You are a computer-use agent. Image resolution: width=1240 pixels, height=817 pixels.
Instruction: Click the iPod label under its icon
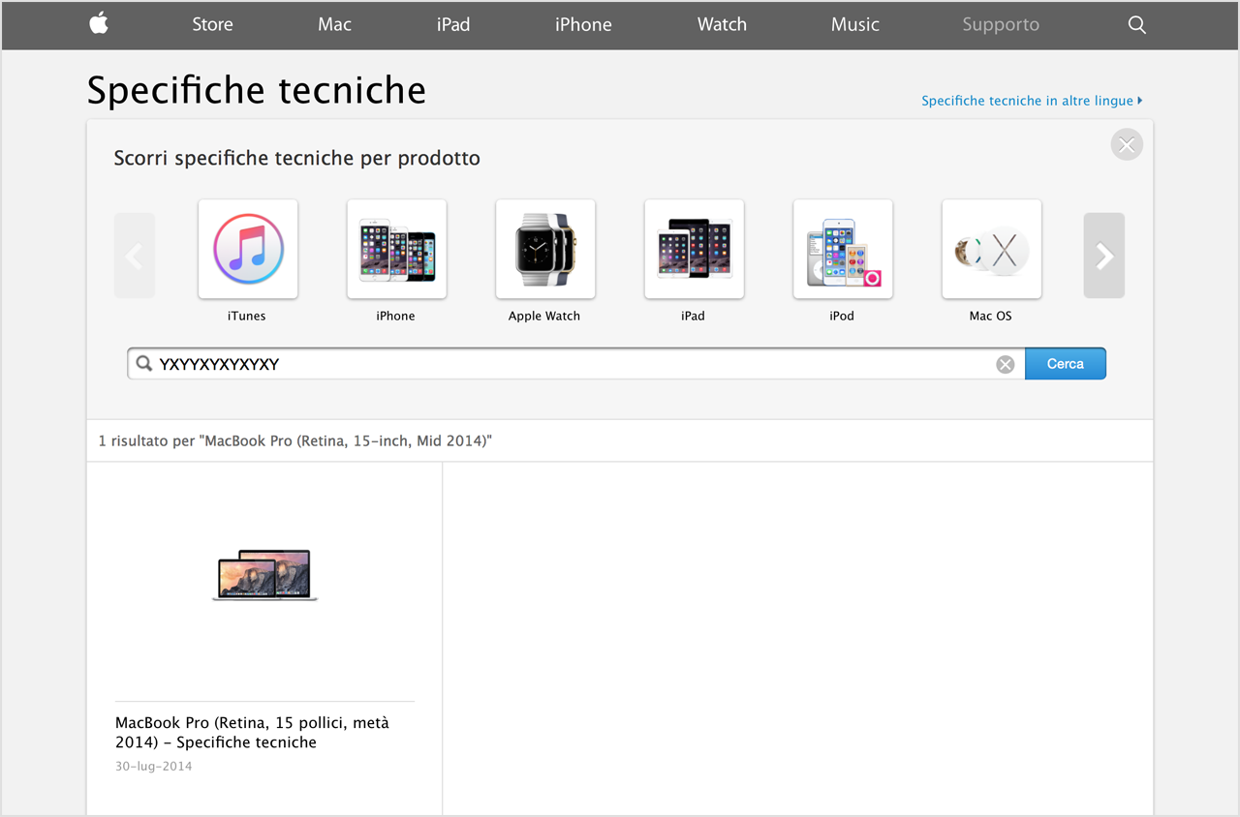coord(842,316)
